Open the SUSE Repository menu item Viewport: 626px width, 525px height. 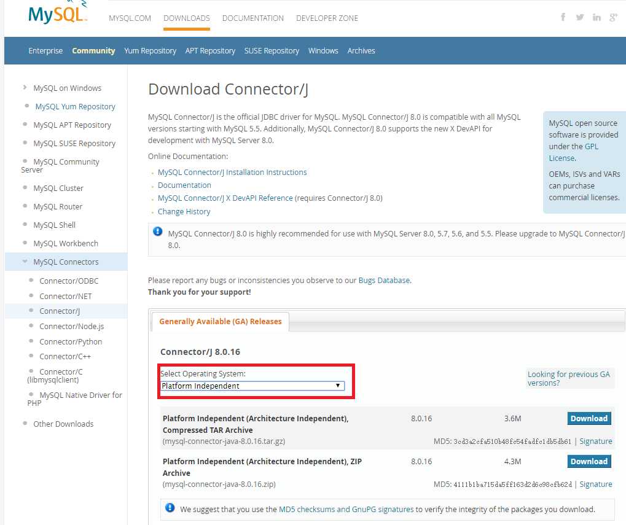[272, 51]
